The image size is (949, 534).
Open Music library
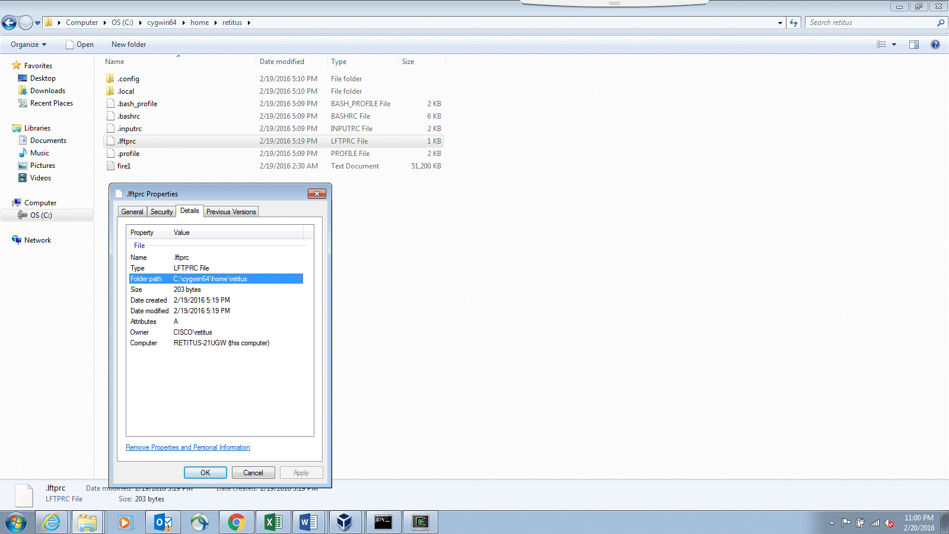[x=40, y=153]
